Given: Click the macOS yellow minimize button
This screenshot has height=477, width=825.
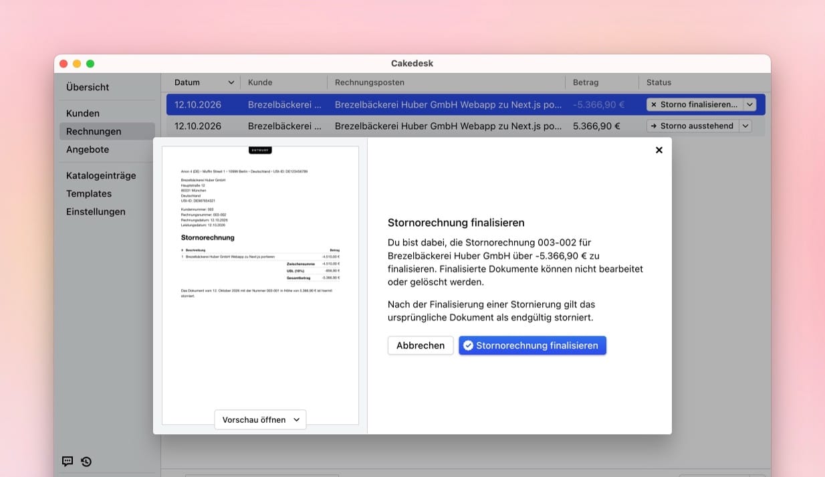Looking at the screenshot, I should coord(77,64).
